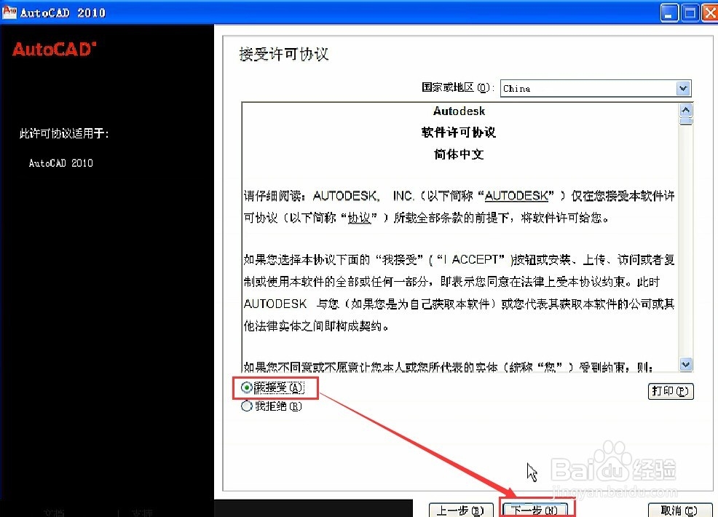Image resolution: width=718 pixels, height=517 pixels.
Task: Maximize the AutoCAD 2010 installer window
Action: pos(690,13)
